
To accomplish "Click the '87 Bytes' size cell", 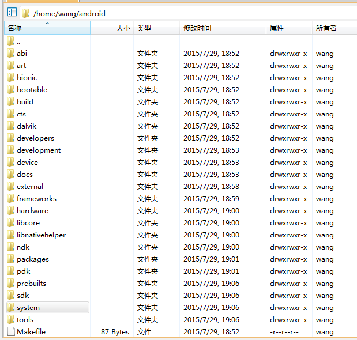I will 115,332.
